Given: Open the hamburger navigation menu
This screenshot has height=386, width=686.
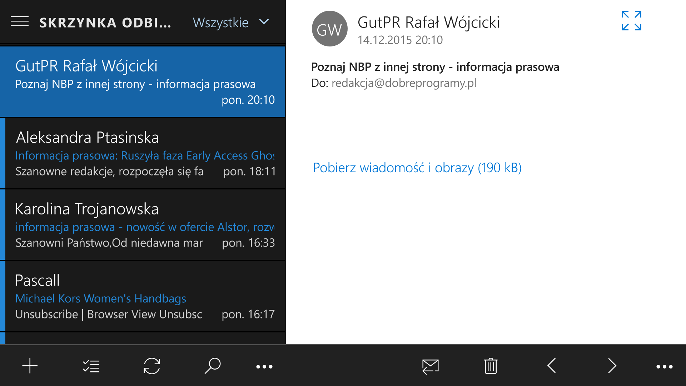Looking at the screenshot, I should click(x=20, y=21).
